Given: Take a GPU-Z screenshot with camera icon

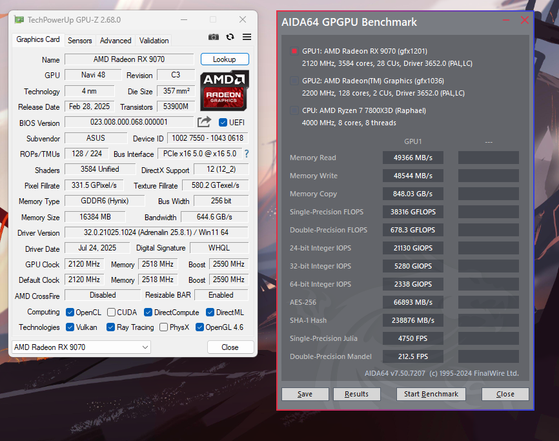Looking at the screenshot, I should coord(213,37).
